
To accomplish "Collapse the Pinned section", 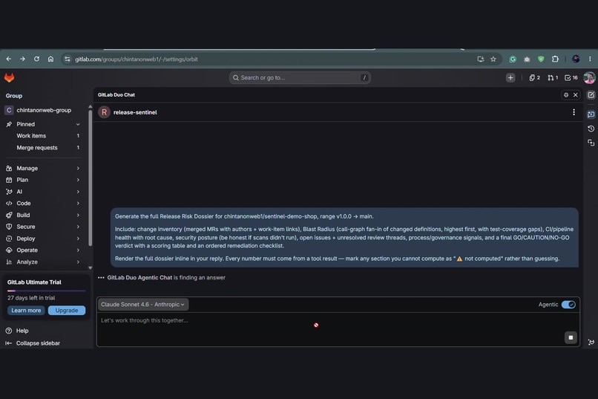I will point(78,125).
